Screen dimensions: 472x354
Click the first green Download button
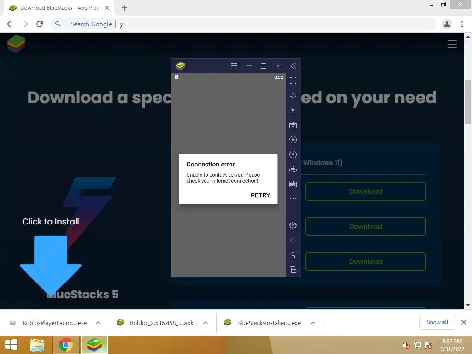pos(366,191)
